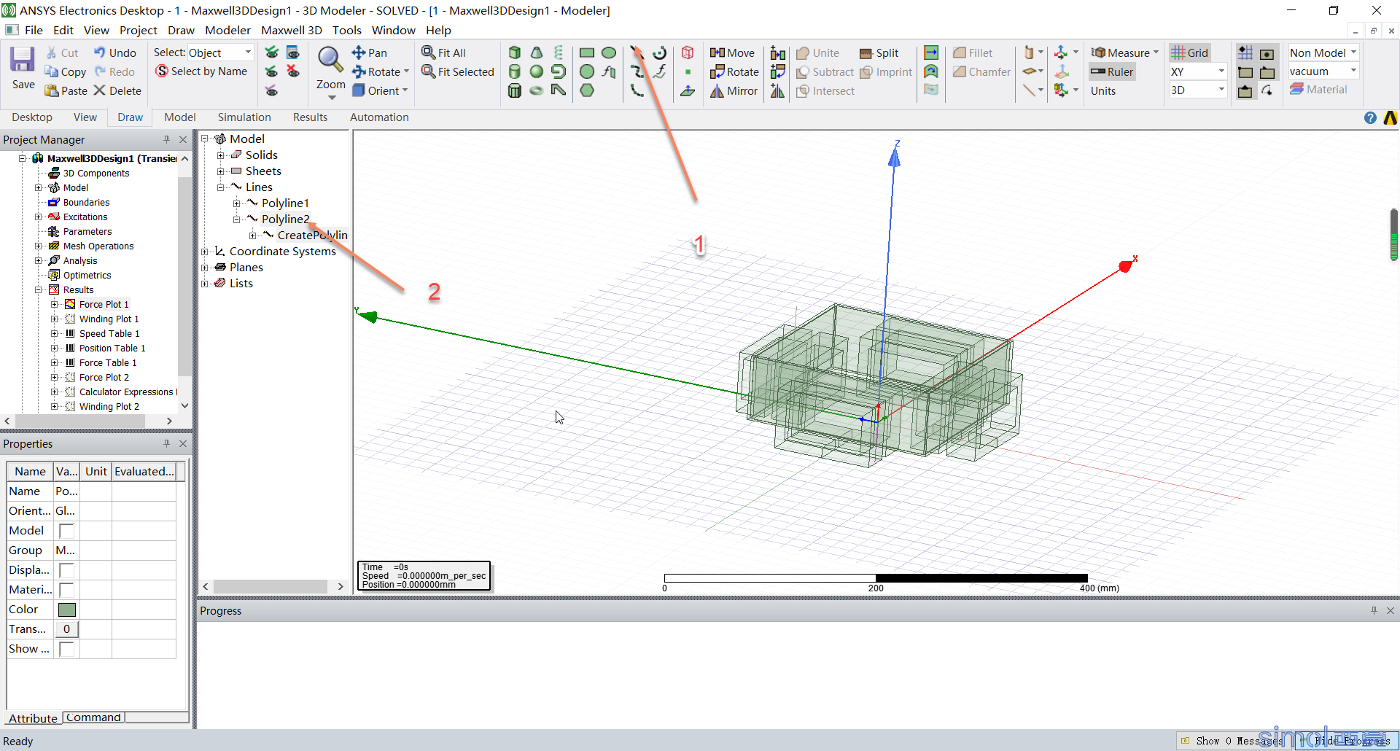Screen dimensions: 1400x751
Task: Select the Draw ellipse tool
Action: point(609,52)
